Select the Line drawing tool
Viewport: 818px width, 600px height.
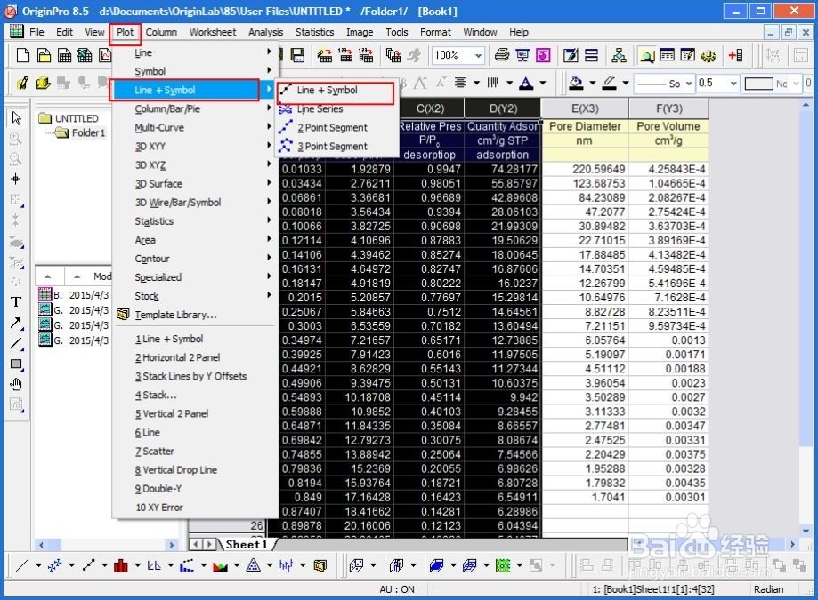pyautogui.click(x=16, y=344)
